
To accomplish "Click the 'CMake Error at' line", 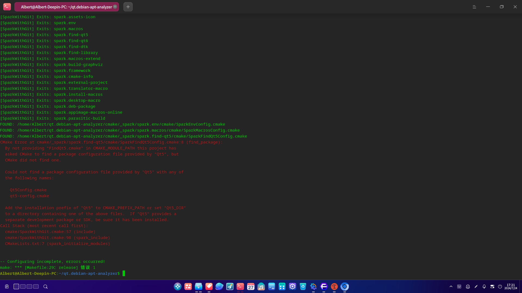I will (111, 142).
